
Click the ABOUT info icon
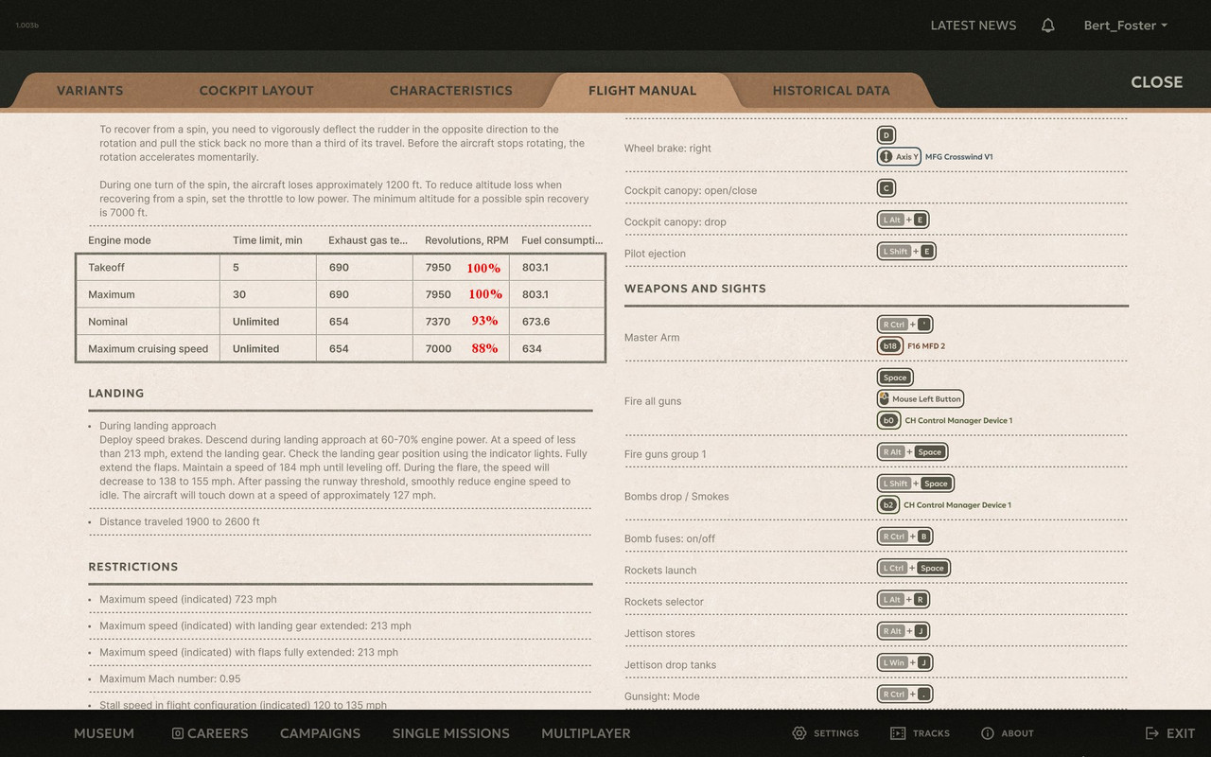988,733
